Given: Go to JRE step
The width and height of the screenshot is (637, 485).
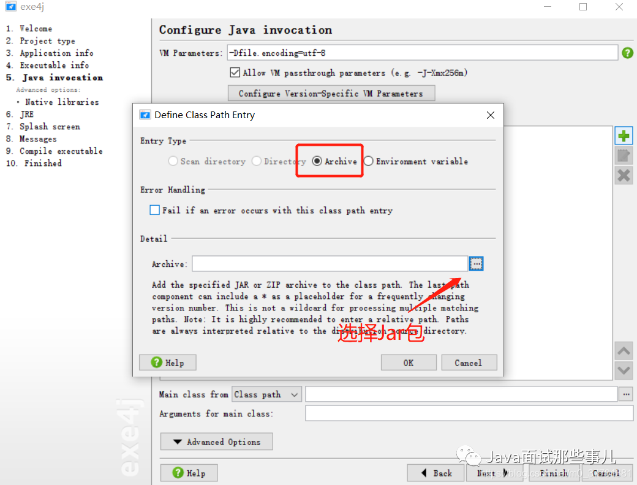Looking at the screenshot, I should click(26, 114).
